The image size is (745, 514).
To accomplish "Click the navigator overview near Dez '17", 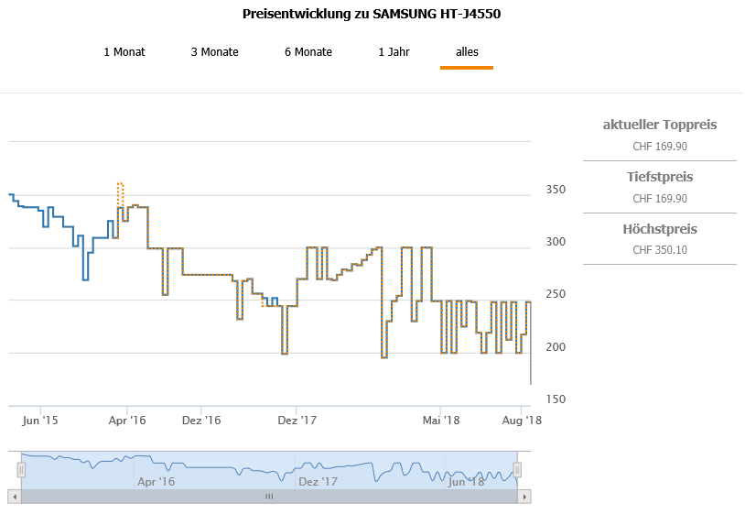I will point(318,469).
